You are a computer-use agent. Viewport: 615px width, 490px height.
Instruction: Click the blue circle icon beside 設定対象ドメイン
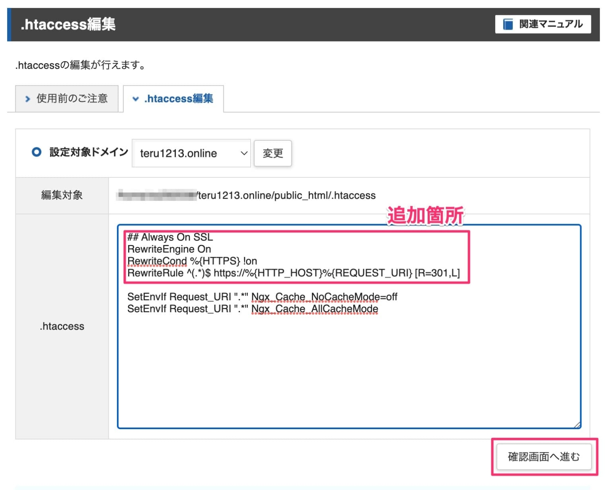tap(37, 152)
